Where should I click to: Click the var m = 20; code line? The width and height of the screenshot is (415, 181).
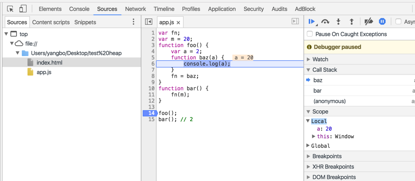pos(175,39)
